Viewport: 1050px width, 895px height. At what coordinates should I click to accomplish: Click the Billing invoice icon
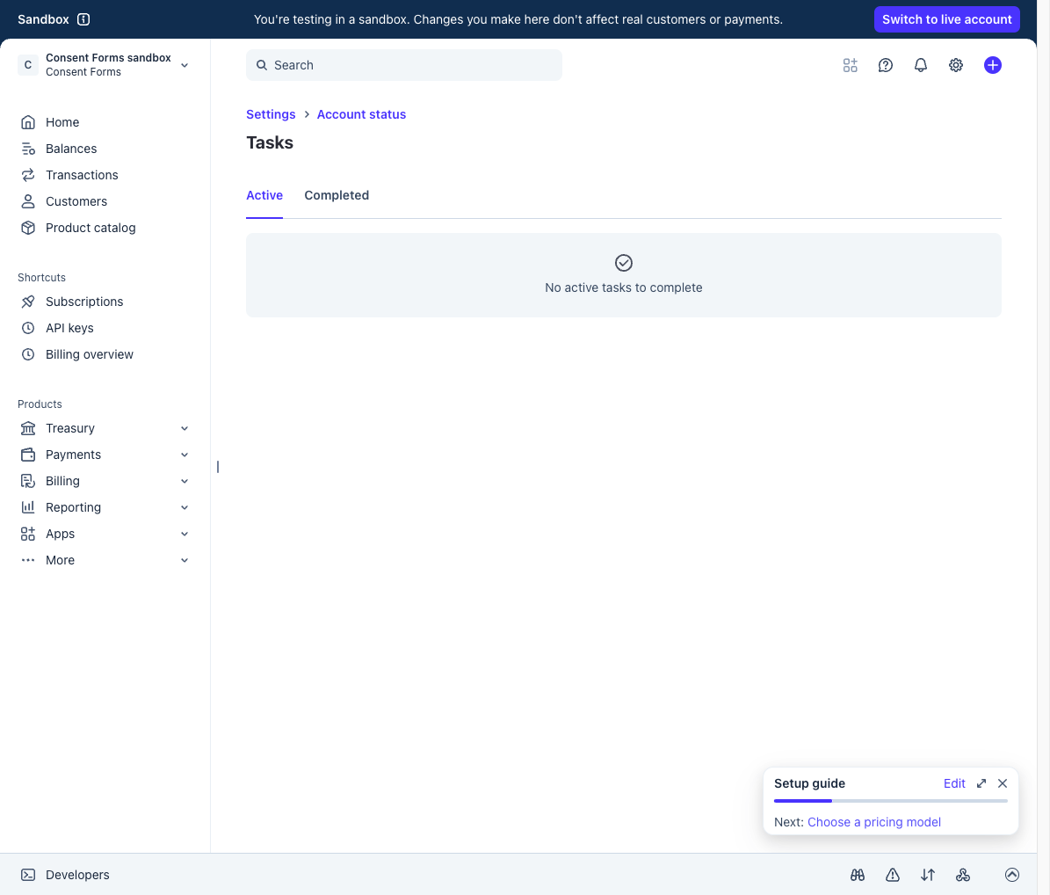click(28, 481)
